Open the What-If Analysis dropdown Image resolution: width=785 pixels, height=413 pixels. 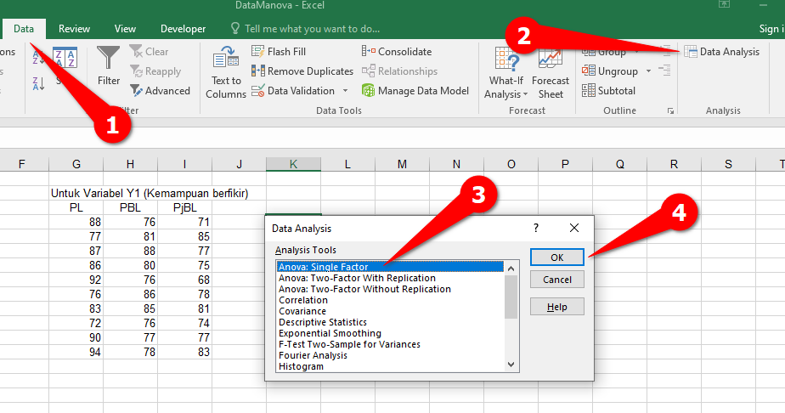coord(506,72)
